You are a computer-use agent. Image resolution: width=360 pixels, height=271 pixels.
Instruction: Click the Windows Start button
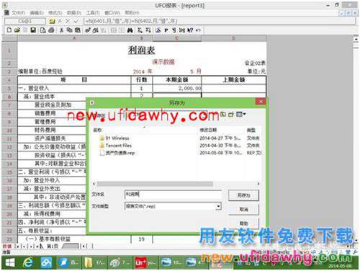click(10, 262)
